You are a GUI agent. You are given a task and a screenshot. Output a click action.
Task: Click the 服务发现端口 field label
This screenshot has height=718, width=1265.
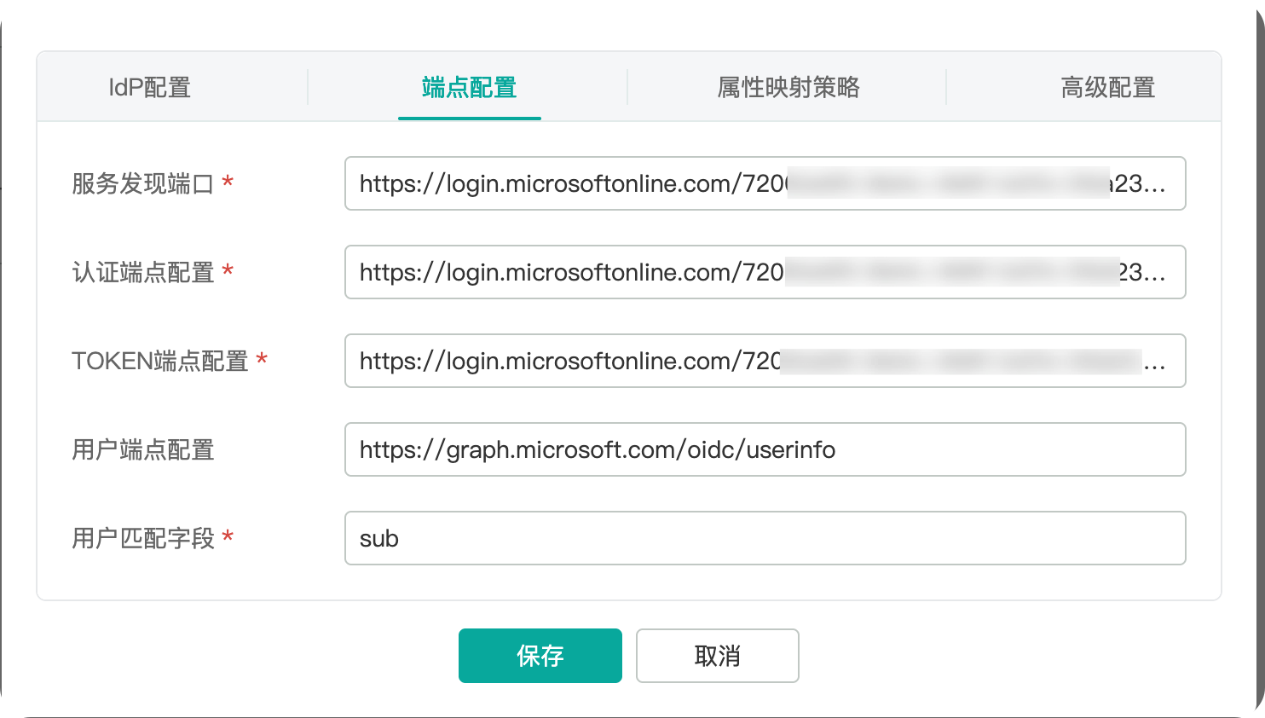[138, 183]
